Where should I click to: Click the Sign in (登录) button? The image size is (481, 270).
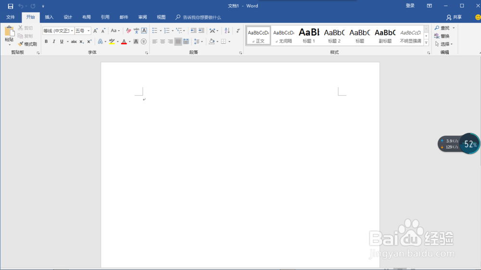(x=410, y=6)
